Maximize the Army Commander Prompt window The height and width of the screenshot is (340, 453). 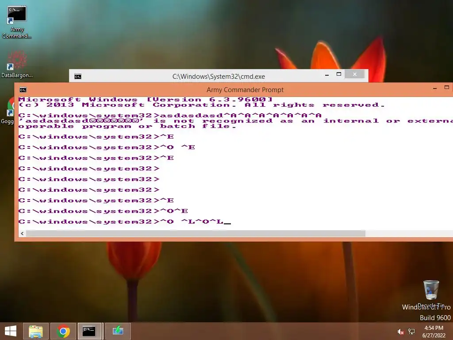(447, 87)
